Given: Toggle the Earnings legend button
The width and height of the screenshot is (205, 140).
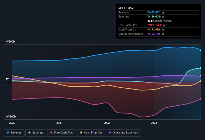Looking at the screenshot, I should (36, 133).
